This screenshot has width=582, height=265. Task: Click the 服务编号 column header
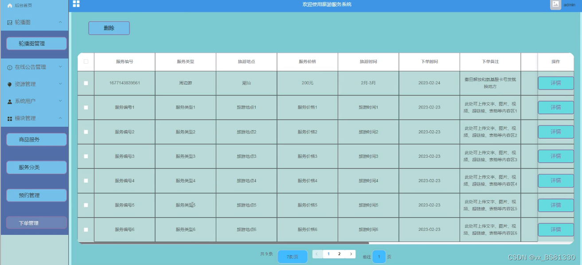click(x=125, y=62)
